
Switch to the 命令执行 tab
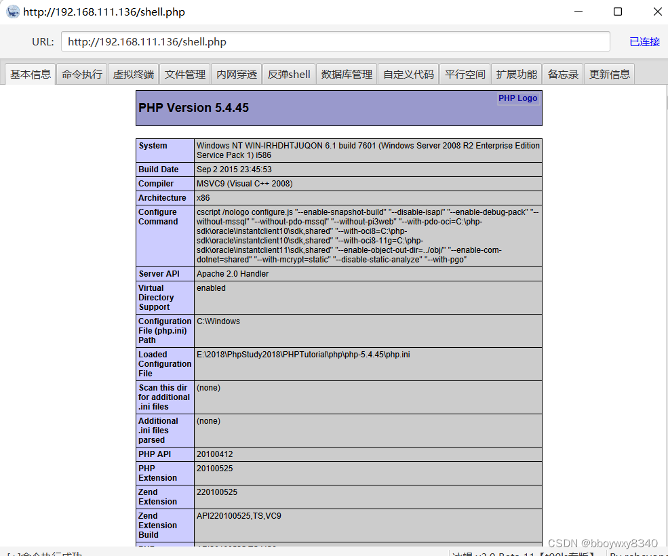point(81,74)
